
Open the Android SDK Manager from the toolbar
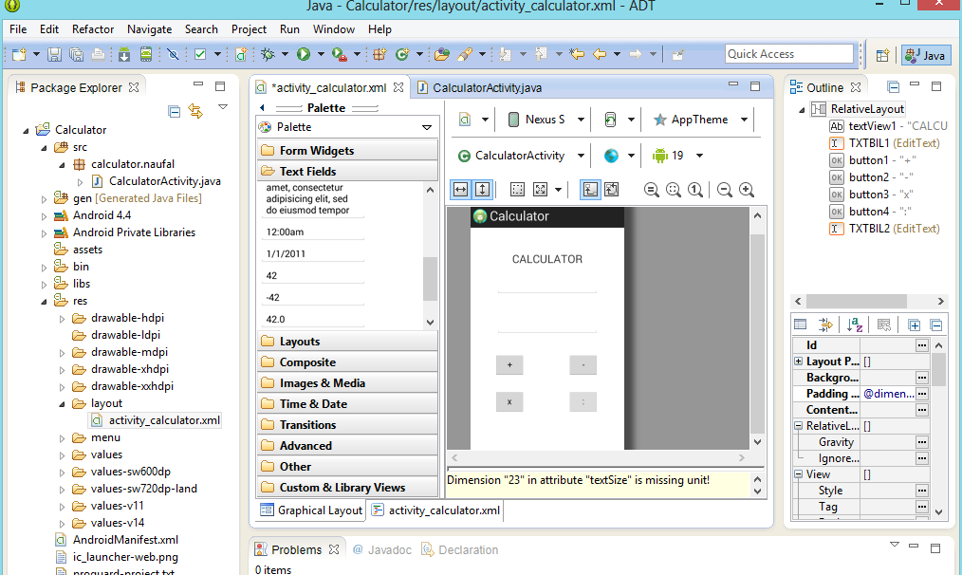[123, 54]
